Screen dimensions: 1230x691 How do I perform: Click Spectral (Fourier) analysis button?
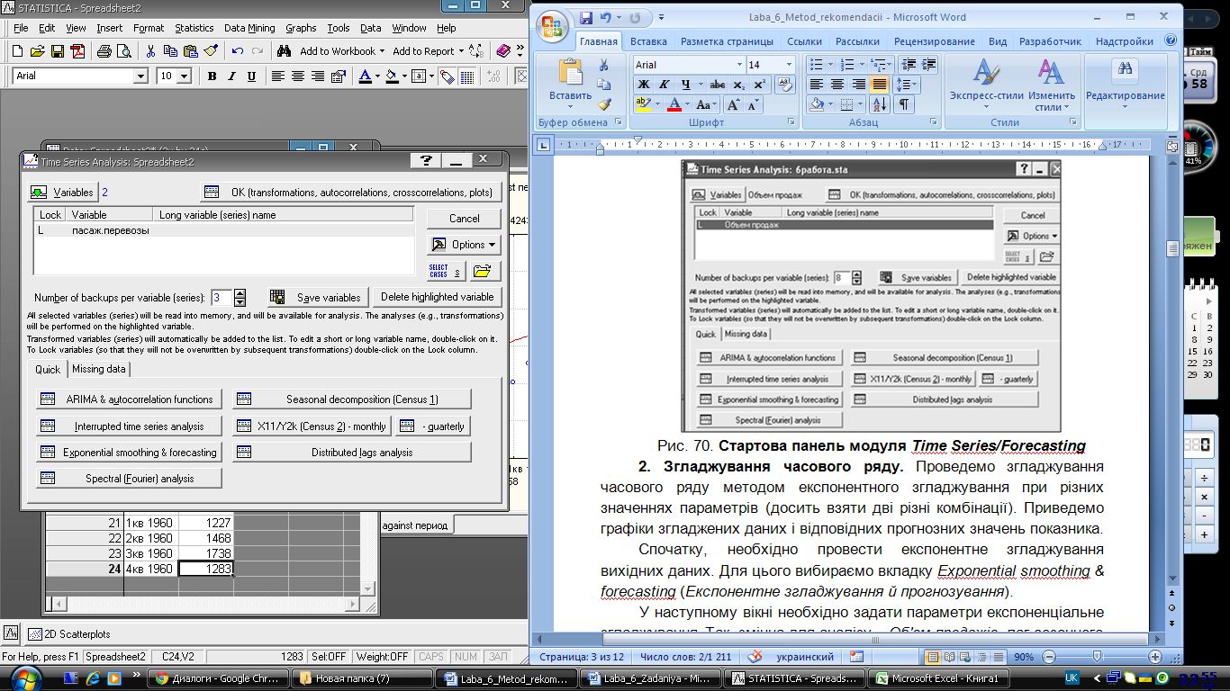[129, 479]
